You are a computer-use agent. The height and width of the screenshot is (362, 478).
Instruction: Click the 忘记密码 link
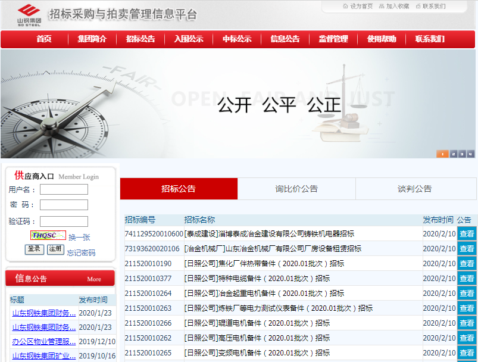click(x=81, y=252)
